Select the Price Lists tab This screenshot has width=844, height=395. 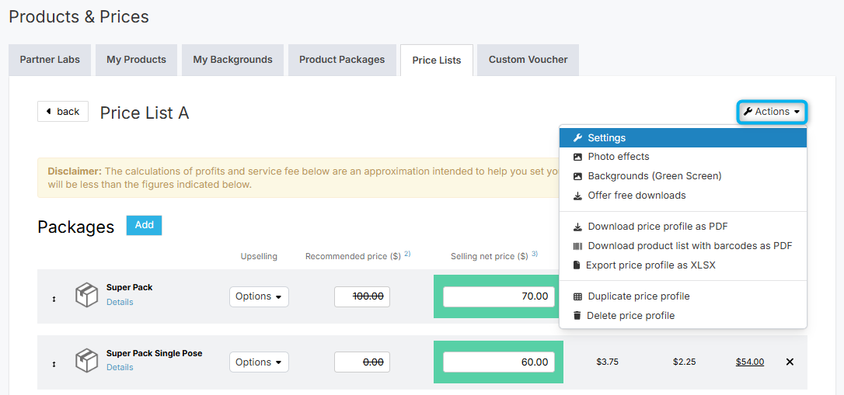pos(437,61)
